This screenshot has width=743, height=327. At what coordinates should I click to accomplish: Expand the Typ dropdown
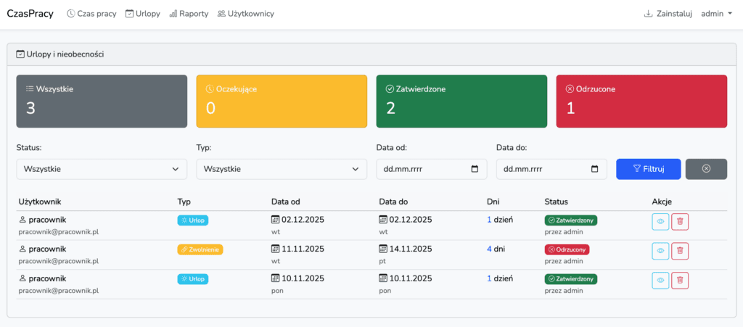point(282,169)
